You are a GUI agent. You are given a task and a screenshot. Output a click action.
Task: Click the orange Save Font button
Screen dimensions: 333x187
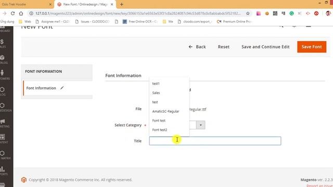[312, 47]
